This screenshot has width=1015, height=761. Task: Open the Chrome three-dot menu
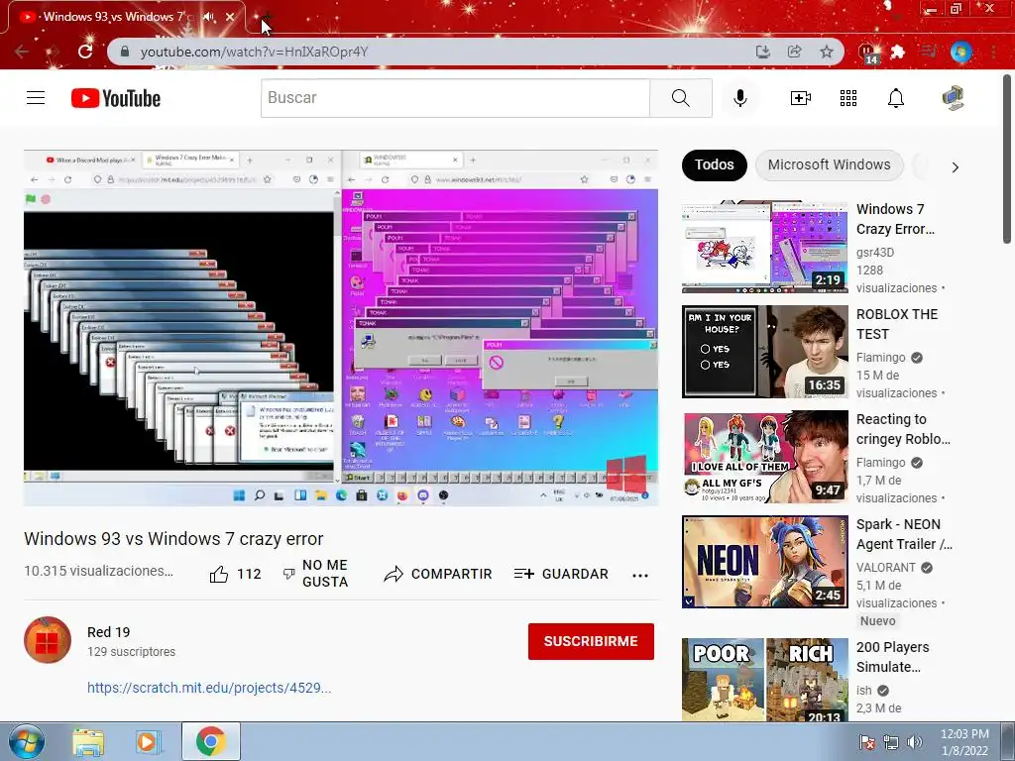pyautogui.click(x=993, y=52)
